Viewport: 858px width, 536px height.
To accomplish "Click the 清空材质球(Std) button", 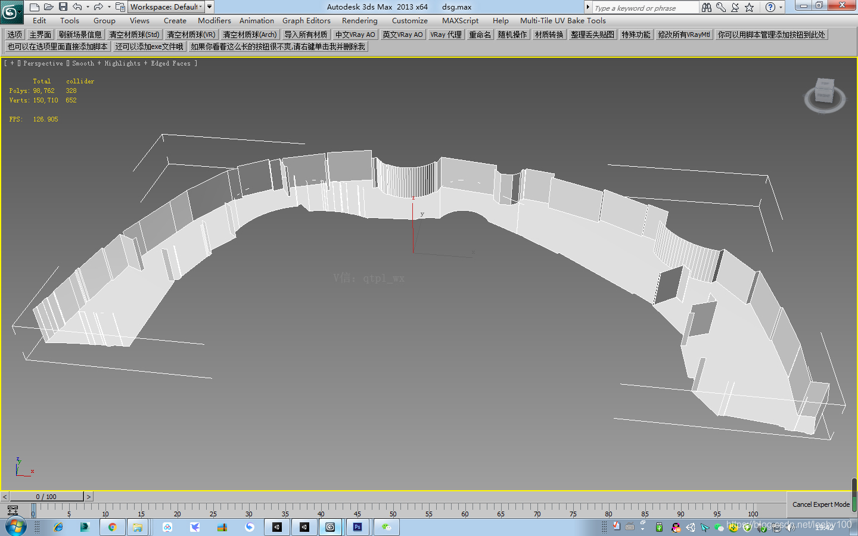I will 135,35.
